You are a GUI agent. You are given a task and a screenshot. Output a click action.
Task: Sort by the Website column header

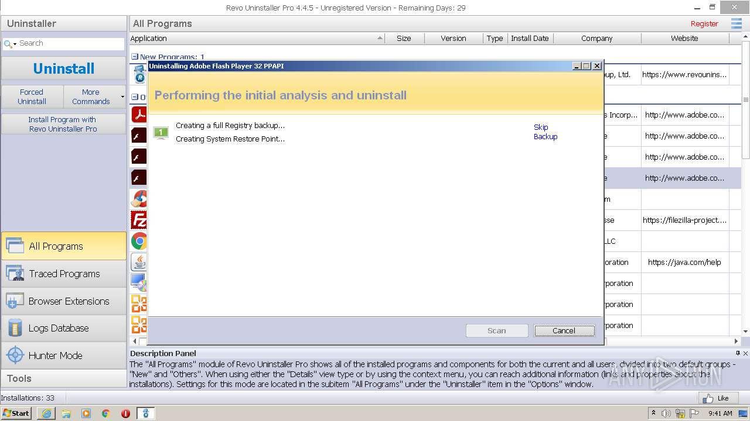[x=684, y=38]
